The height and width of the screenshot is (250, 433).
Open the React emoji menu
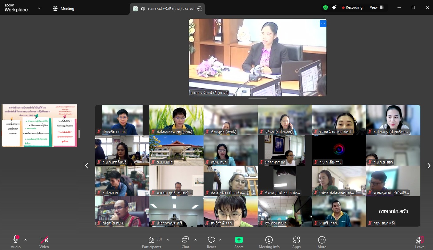pos(211,242)
